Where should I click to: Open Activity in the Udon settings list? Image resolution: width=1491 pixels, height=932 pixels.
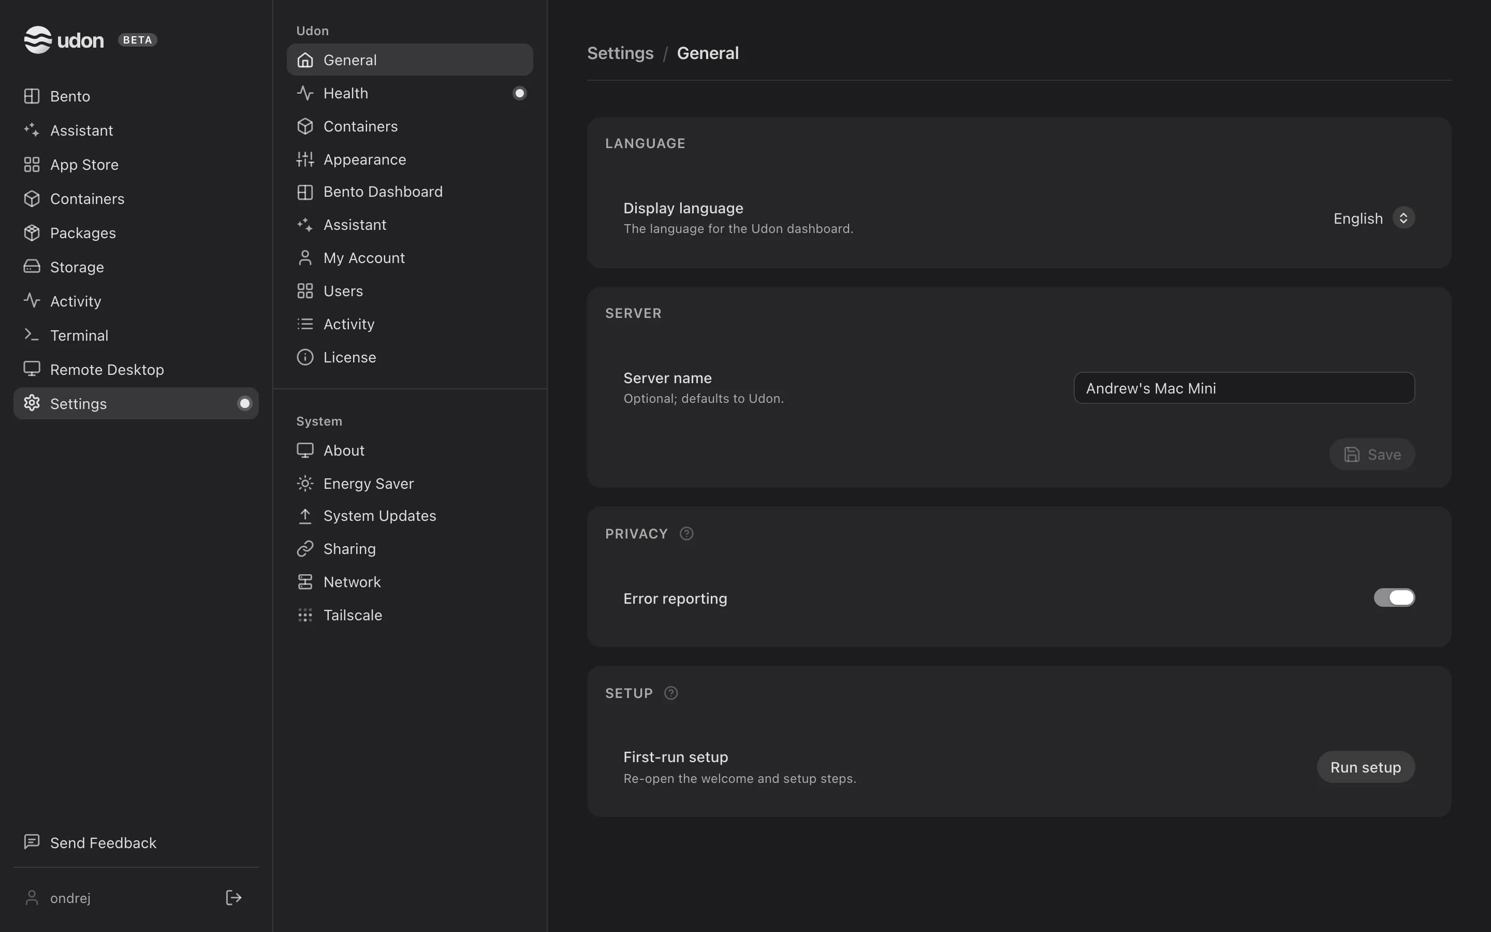[410, 324]
